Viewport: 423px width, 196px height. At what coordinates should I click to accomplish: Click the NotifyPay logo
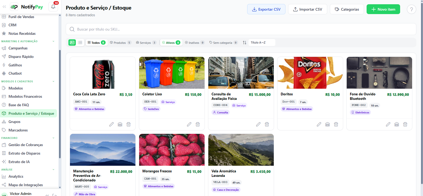click(x=26, y=7)
